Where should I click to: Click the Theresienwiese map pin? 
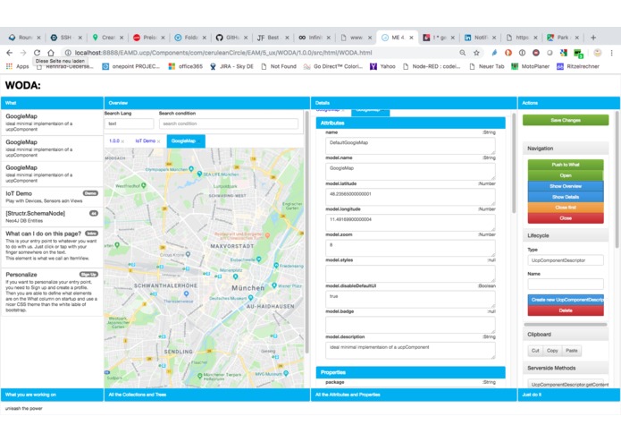(186, 293)
